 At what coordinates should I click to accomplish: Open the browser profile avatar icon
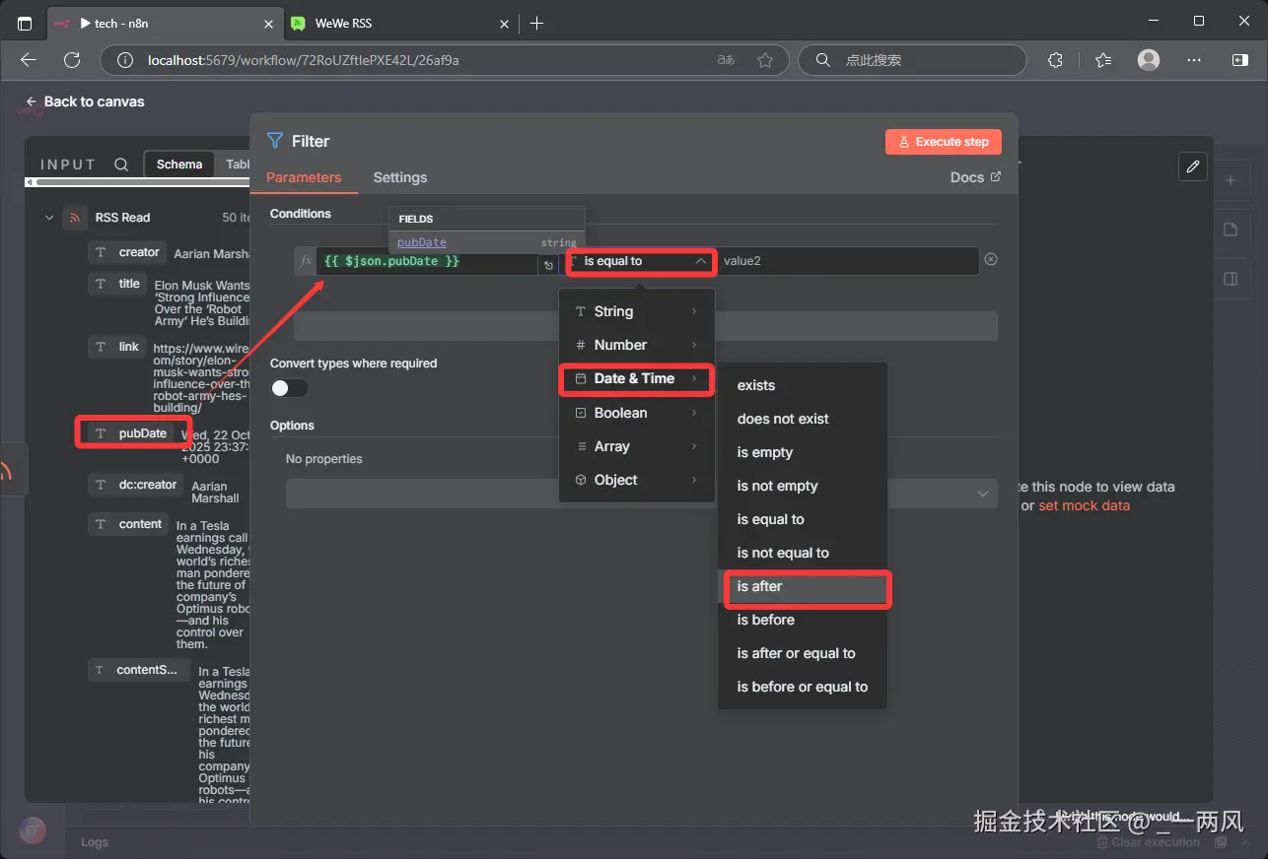(1148, 60)
